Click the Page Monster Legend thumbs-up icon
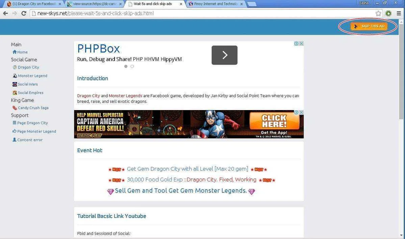 coord(15,131)
